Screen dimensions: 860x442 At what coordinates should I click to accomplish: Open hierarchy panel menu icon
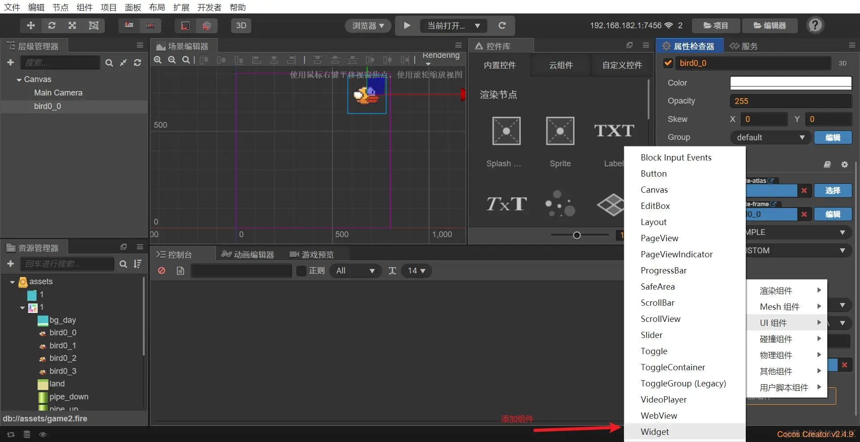(140, 45)
